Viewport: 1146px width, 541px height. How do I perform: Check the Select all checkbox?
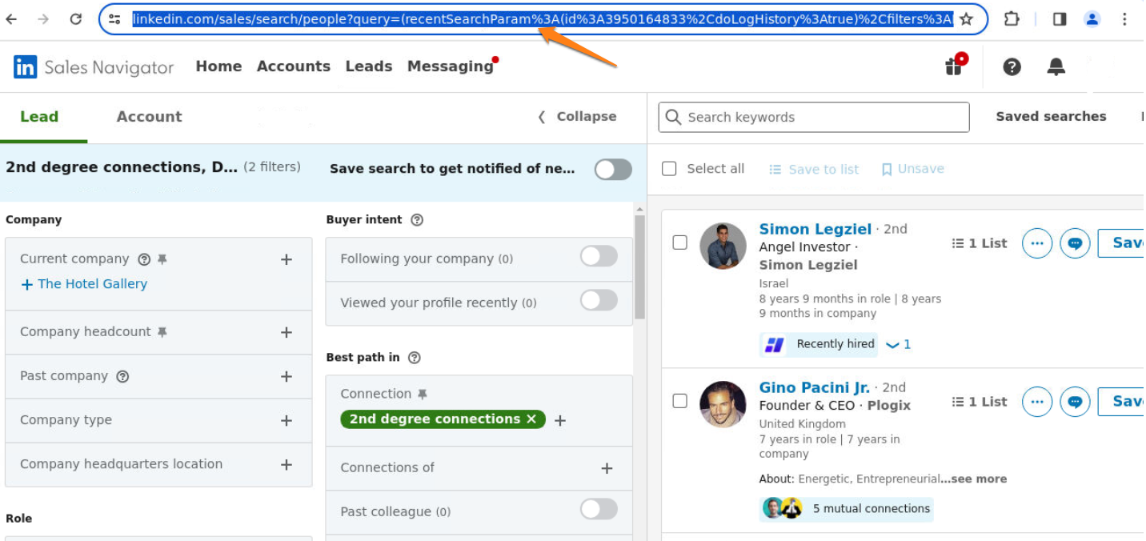[670, 169]
